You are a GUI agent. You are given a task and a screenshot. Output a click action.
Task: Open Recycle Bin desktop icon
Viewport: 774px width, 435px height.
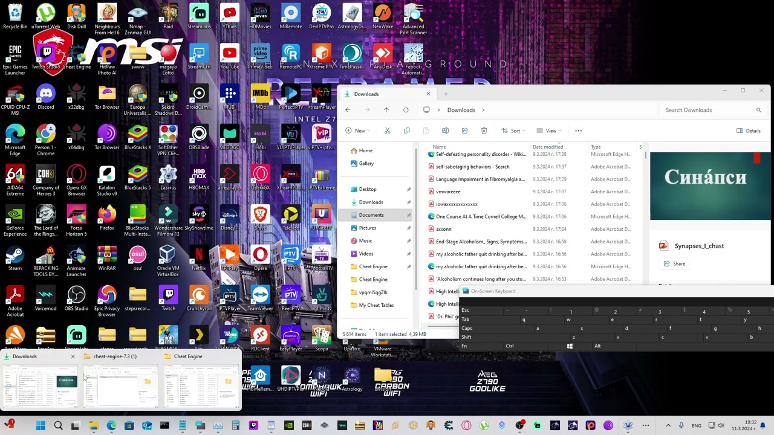click(15, 16)
